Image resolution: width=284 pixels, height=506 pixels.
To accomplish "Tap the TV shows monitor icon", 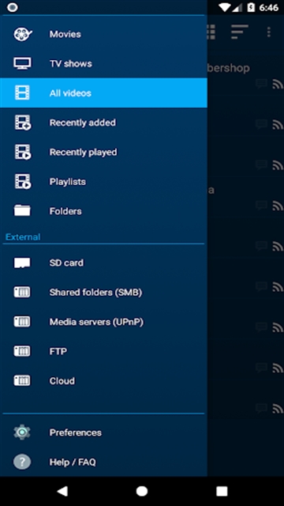I will [x=23, y=63].
